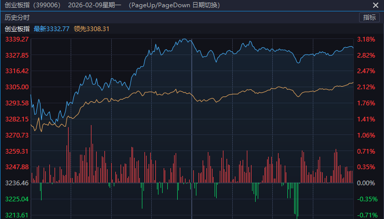Click the 3339.27 top price axis label
The width and height of the screenshot is (384, 219).
(16, 39)
